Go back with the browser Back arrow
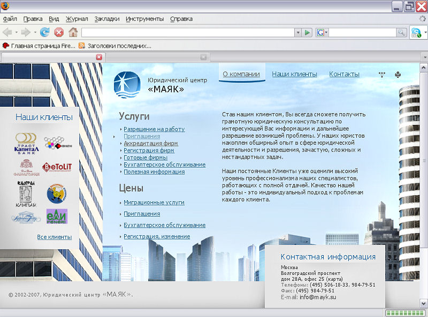The width and height of the screenshot is (428, 317). (x=7, y=33)
